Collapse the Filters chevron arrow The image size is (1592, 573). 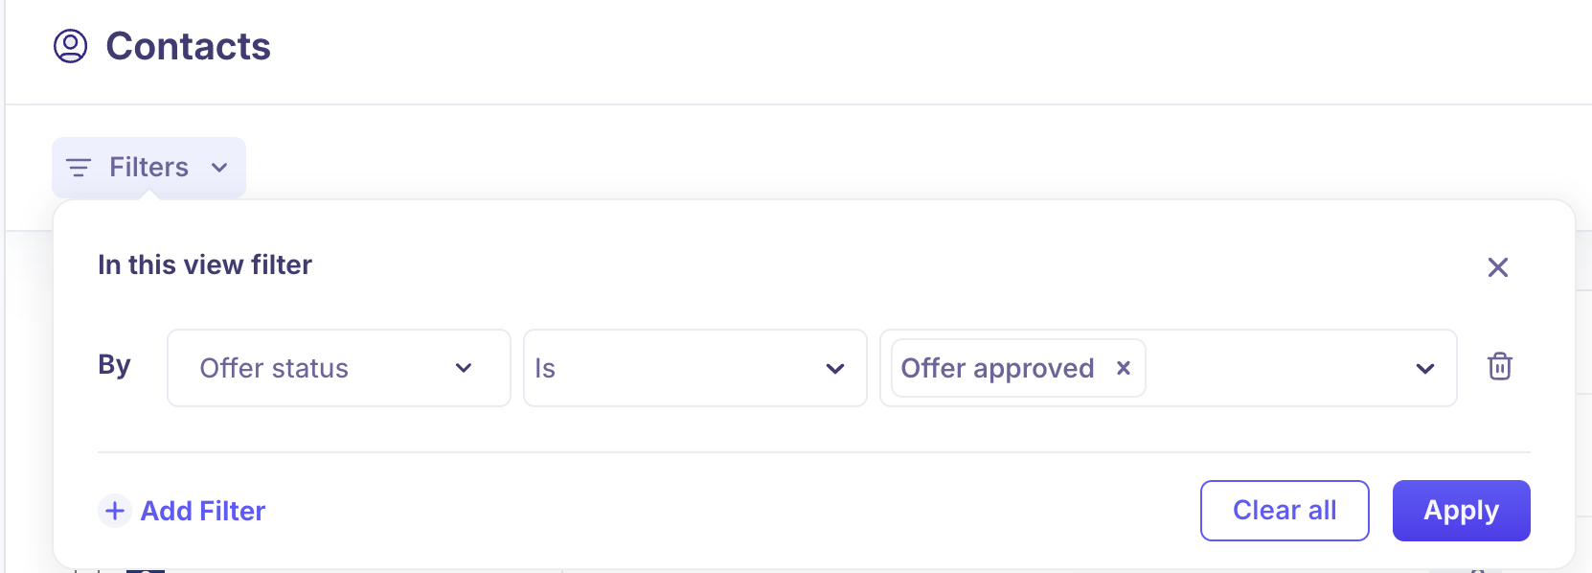219,168
